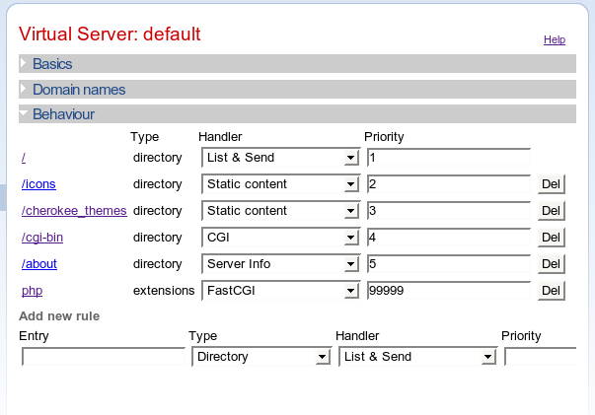Open the CGI handler dropdown

click(280, 238)
